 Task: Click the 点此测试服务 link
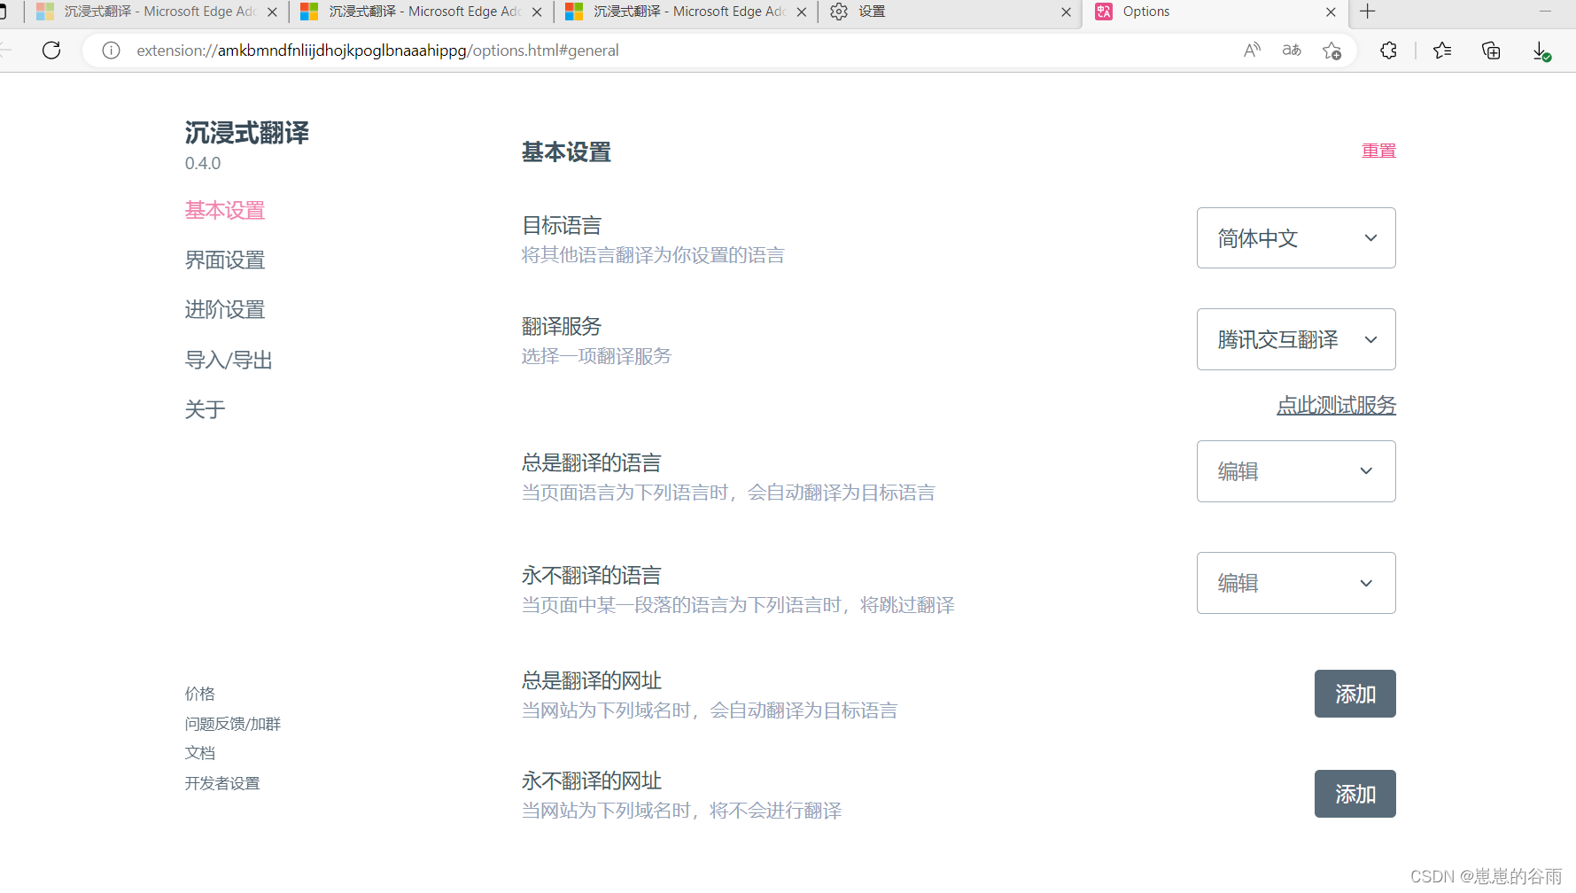pyautogui.click(x=1336, y=405)
